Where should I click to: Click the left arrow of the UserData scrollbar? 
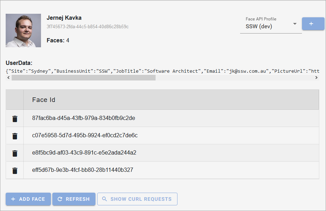pyautogui.click(x=8, y=78)
